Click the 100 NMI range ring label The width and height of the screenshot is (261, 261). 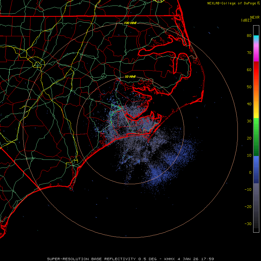coord(130,23)
